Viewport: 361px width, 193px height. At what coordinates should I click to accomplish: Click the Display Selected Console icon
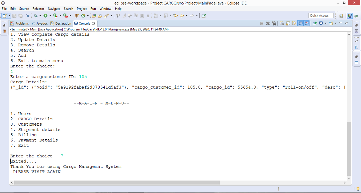point(321,23)
